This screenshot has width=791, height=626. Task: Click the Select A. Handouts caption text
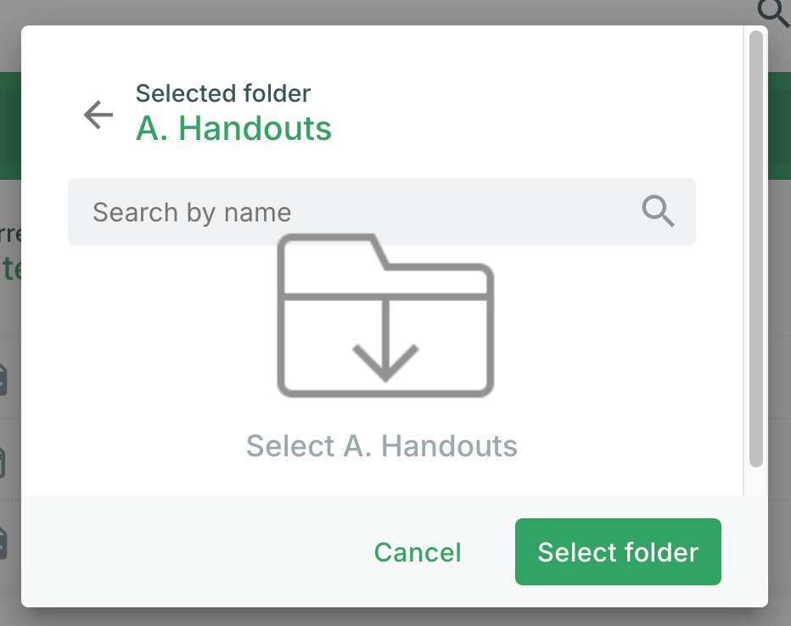(x=382, y=445)
